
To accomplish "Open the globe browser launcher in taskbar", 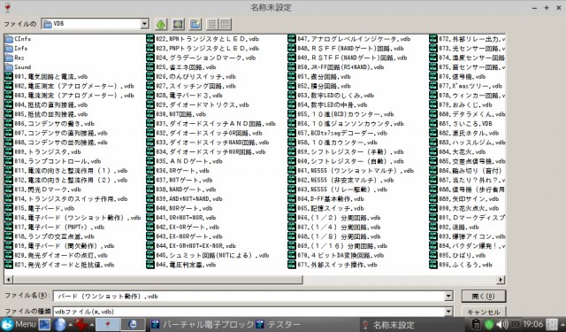I will pyautogui.click(x=60, y=324).
